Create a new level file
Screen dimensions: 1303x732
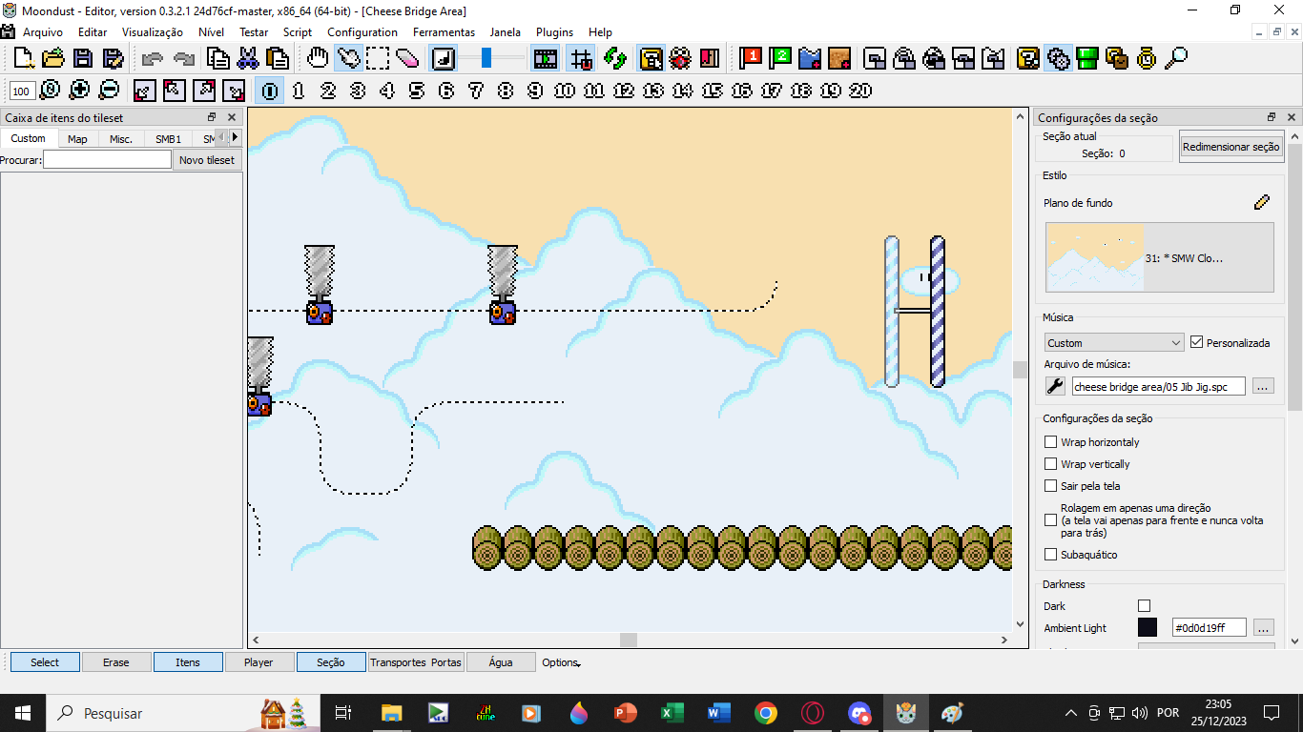click(x=24, y=58)
